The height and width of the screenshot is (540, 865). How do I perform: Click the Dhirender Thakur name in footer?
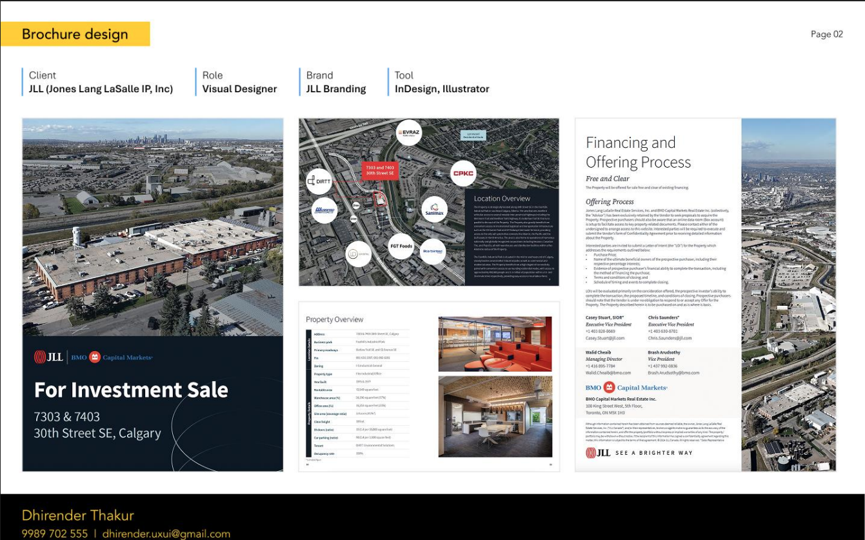pos(77,515)
